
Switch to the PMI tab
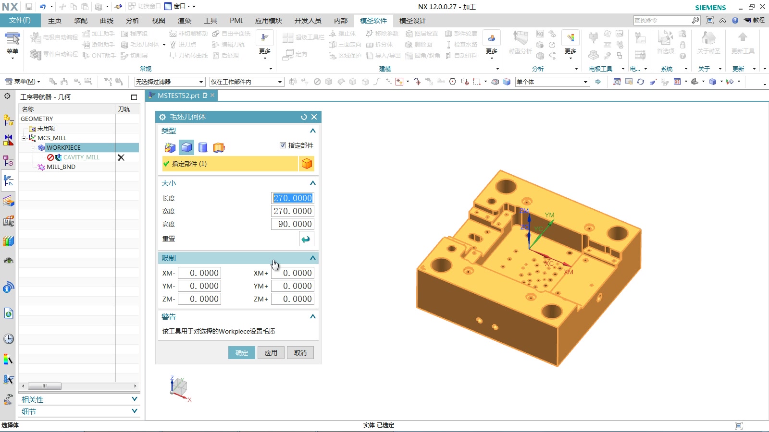[236, 21]
